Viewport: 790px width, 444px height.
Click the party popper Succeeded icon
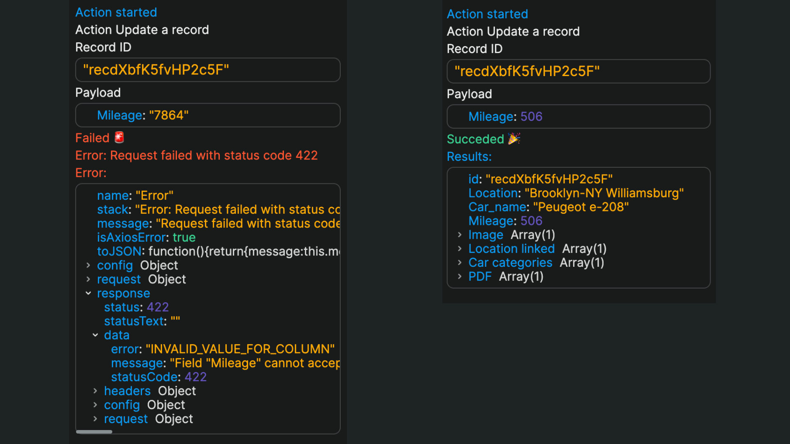pyautogui.click(x=514, y=139)
